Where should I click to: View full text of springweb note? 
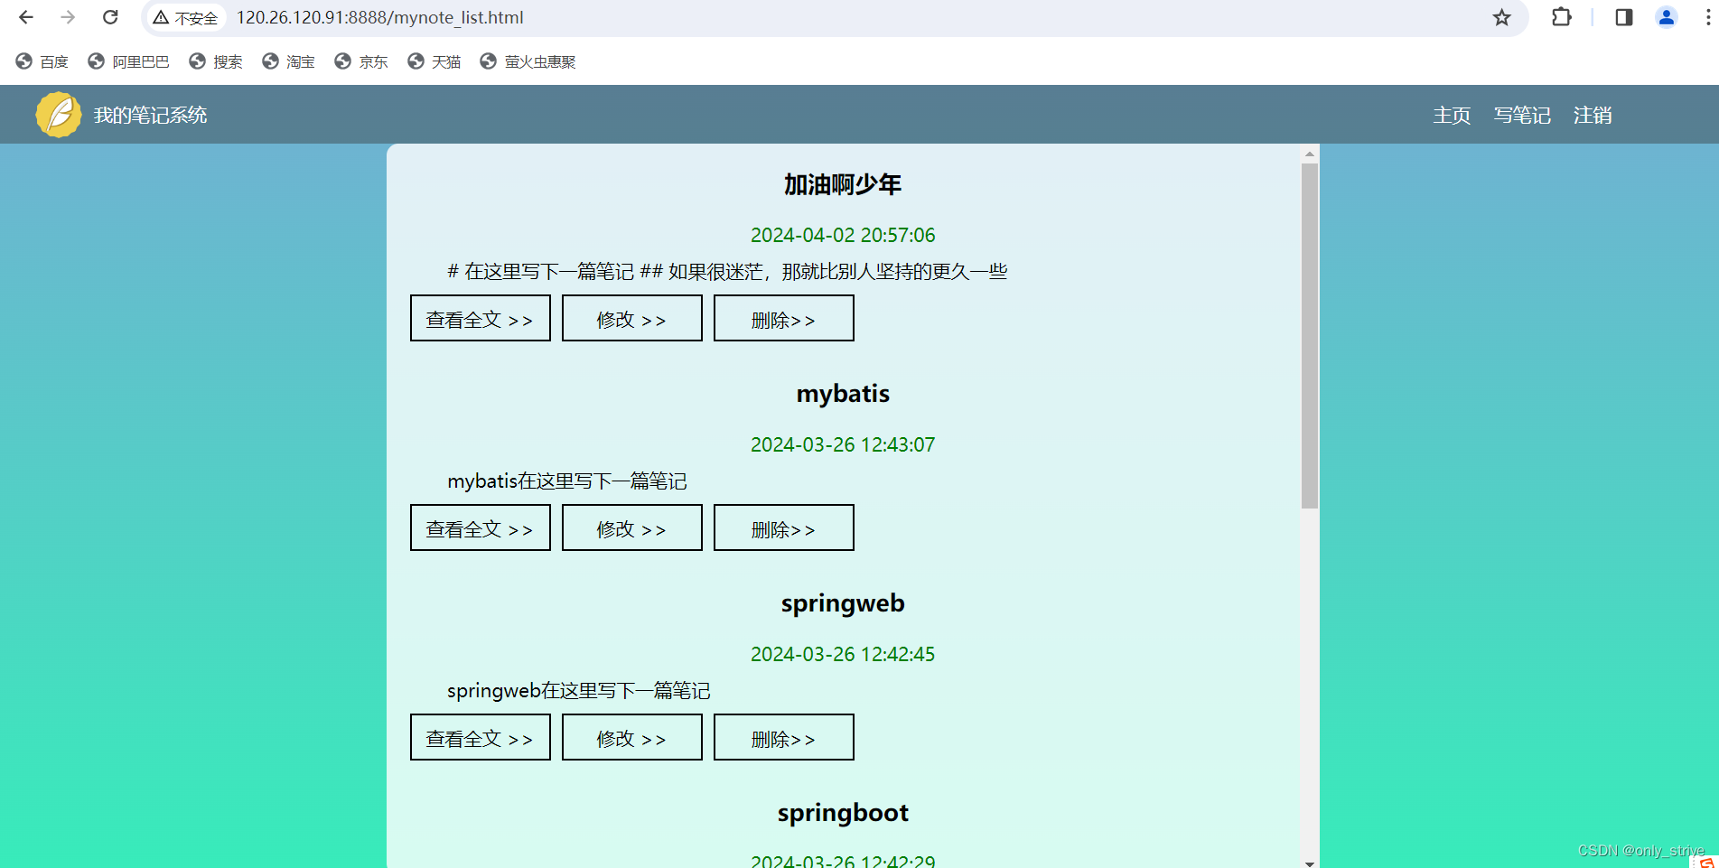point(481,737)
